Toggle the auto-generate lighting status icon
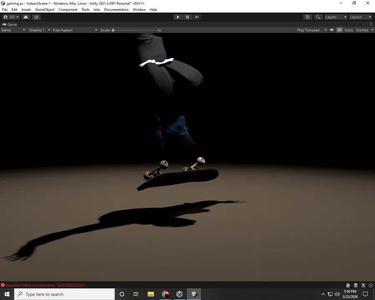The width and height of the screenshot is (375, 300). [x=363, y=285]
